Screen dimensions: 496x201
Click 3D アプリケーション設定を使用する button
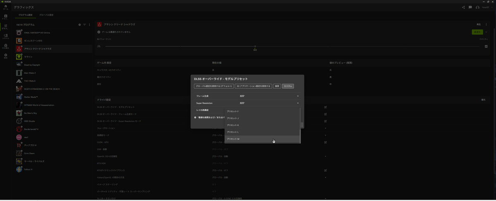pos(253,86)
